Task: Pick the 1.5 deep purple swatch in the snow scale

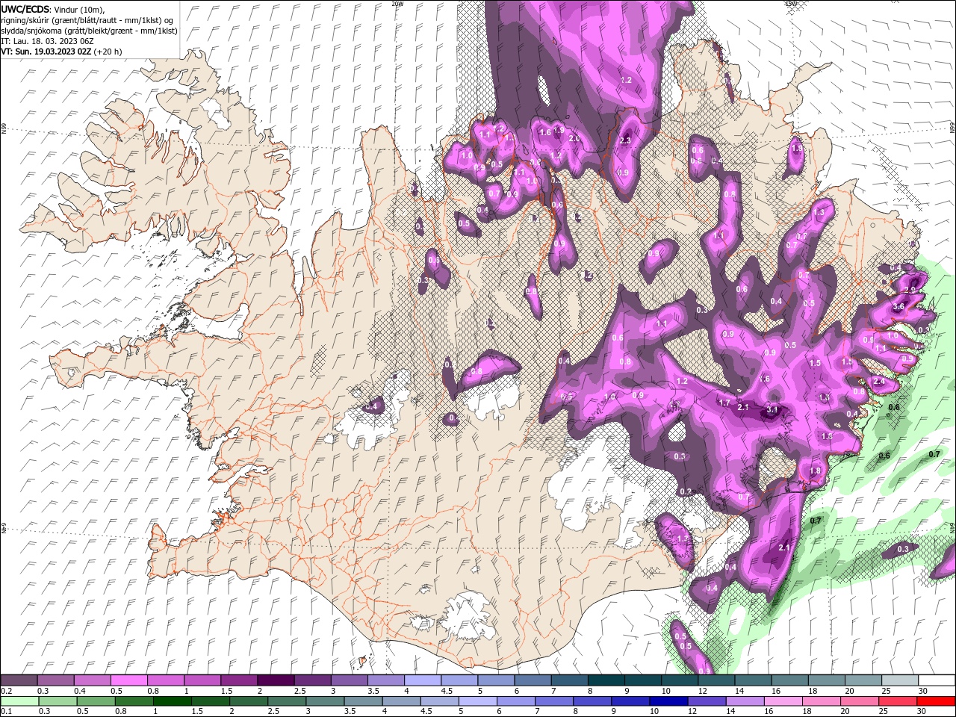Action: click(x=239, y=680)
